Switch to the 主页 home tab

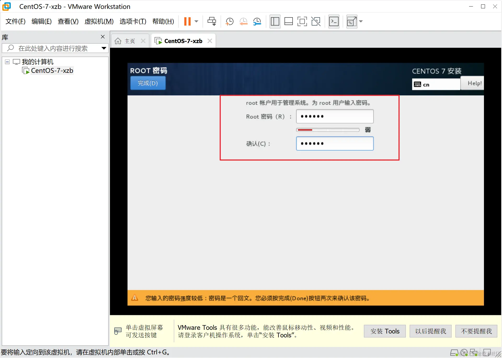(130, 41)
